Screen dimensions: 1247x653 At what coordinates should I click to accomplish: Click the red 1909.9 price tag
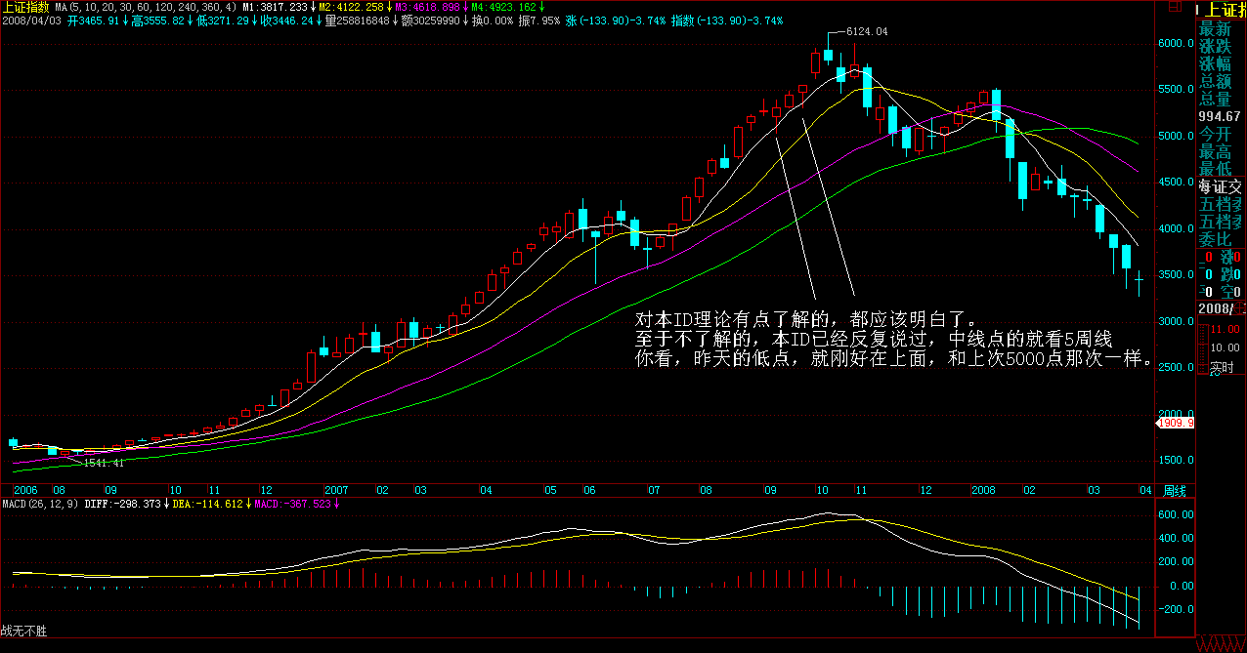1176,424
